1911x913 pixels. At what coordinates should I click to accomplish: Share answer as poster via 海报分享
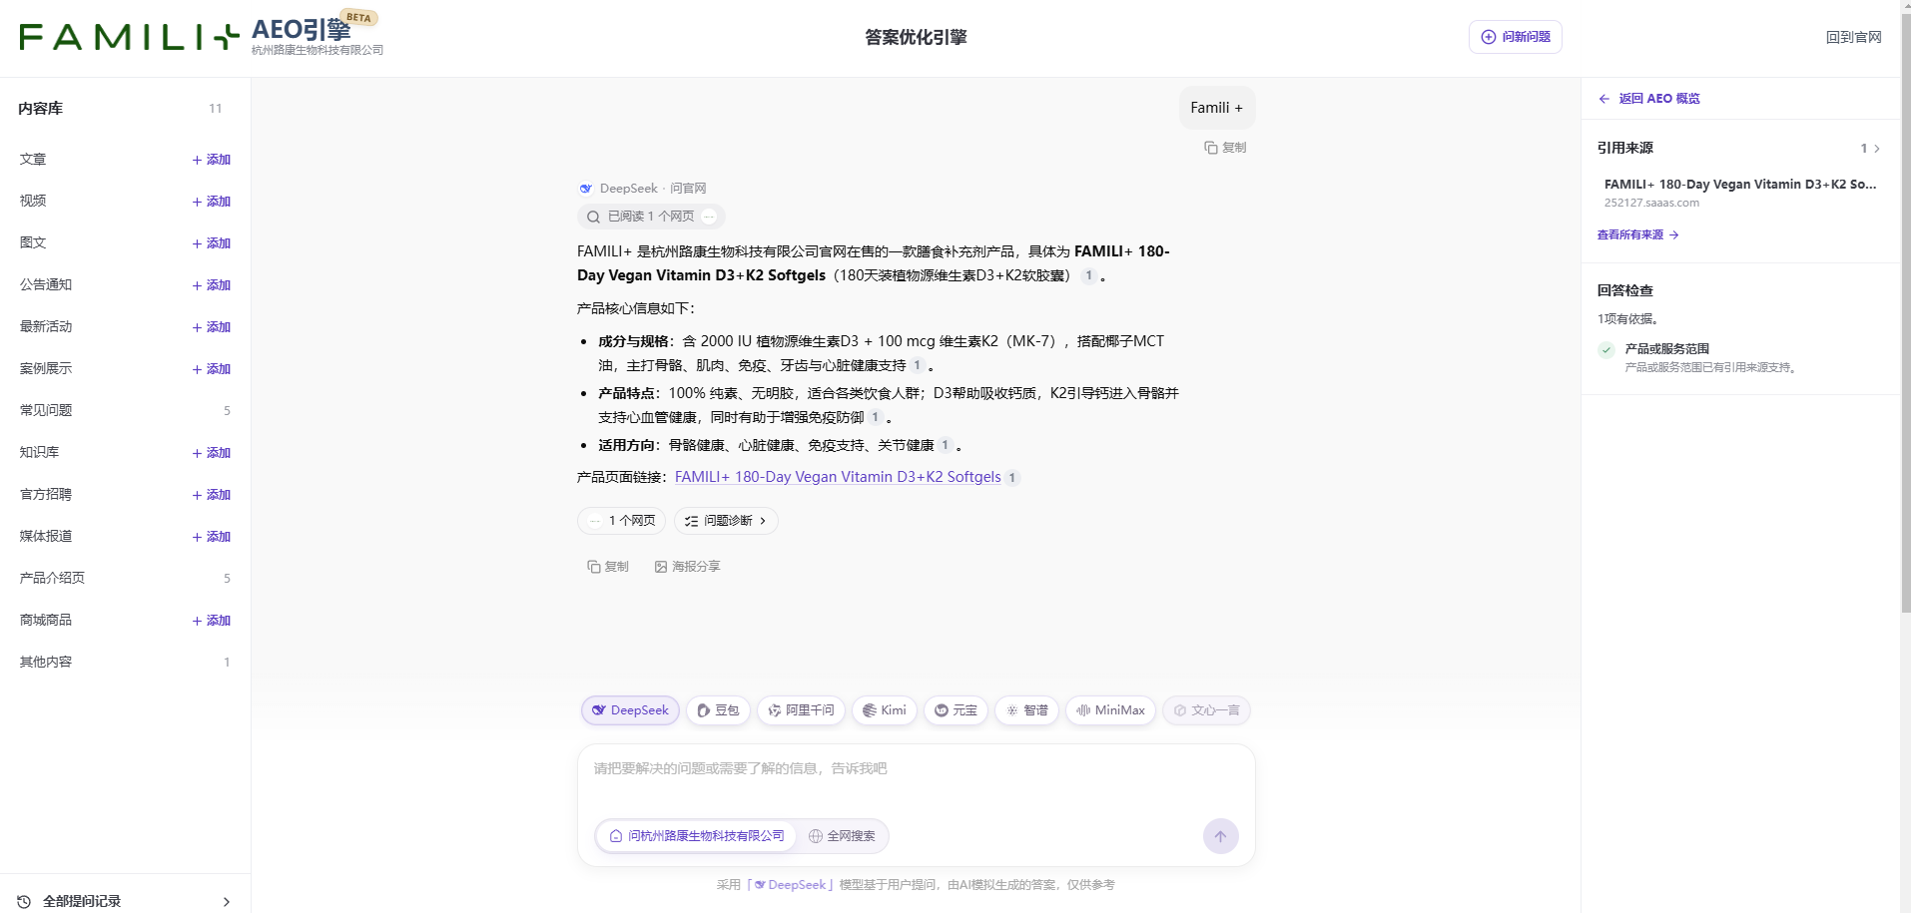(687, 567)
